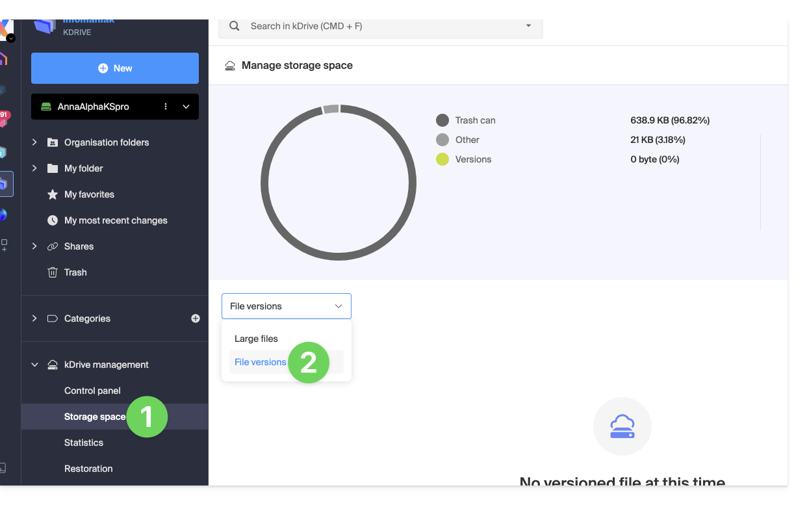Click the search magnifier icon
This screenshot has height=505, width=807.
[235, 27]
